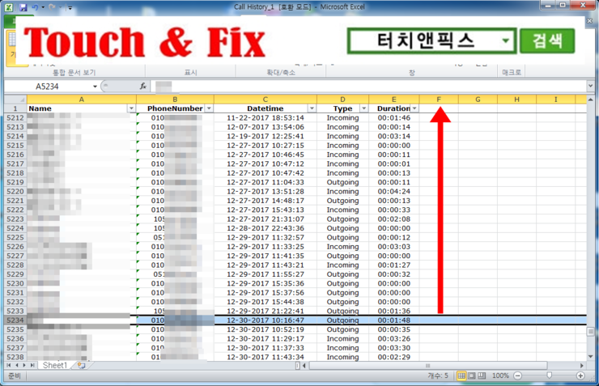
Task: Select column C header
Action: [266, 100]
